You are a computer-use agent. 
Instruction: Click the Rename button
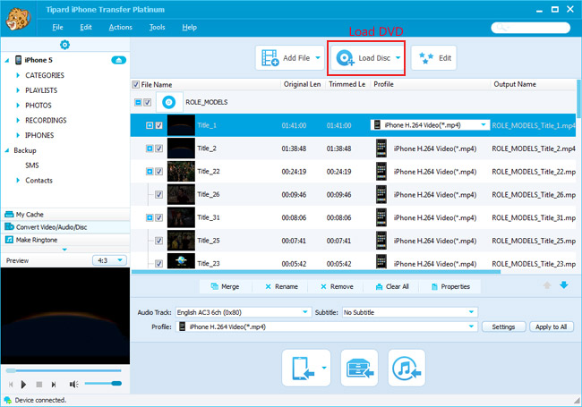click(x=281, y=286)
